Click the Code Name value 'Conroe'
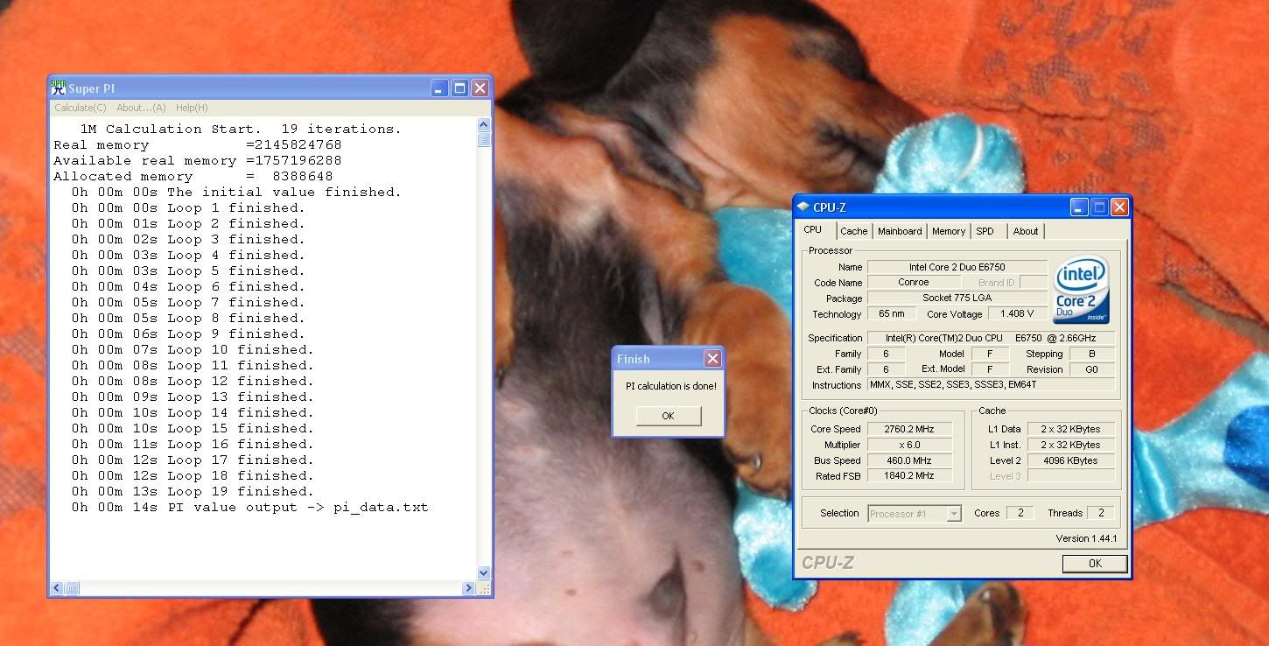This screenshot has height=646, width=1269. [913, 283]
